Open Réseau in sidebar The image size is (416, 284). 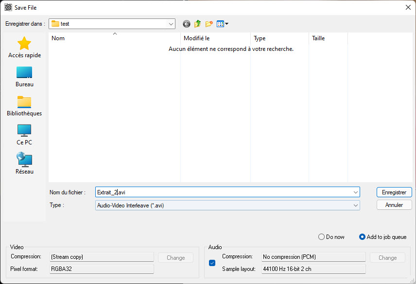[24, 163]
